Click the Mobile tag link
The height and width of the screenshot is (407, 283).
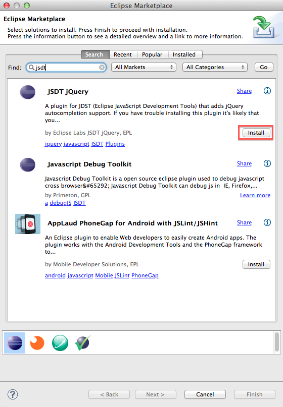click(104, 275)
